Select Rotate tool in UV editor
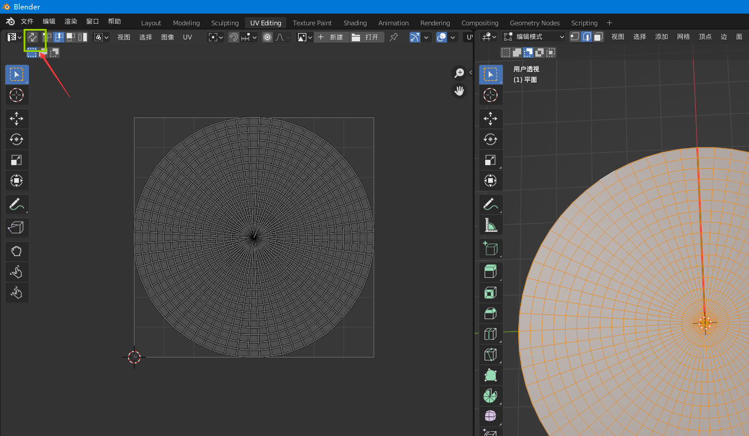 click(17, 139)
